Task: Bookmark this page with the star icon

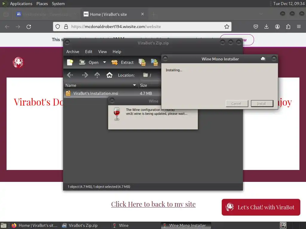Action: (x=227, y=27)
